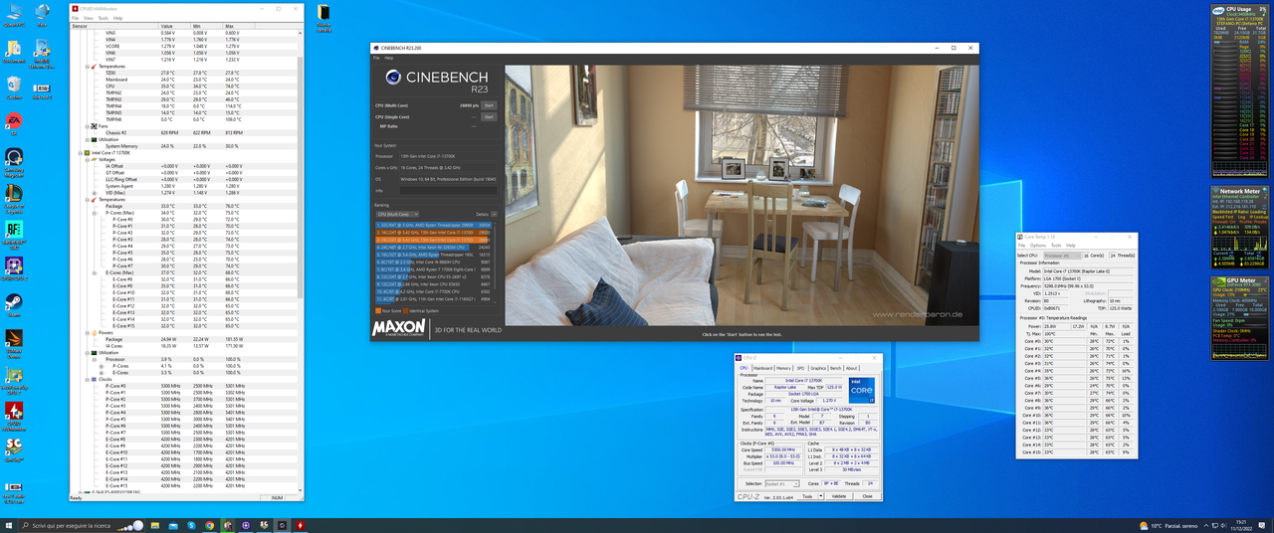Image resolution: width=1274 pixels, height=533 pixels.
Task: Click the taskbar clock and date
Action: [x=1239, y=525]
